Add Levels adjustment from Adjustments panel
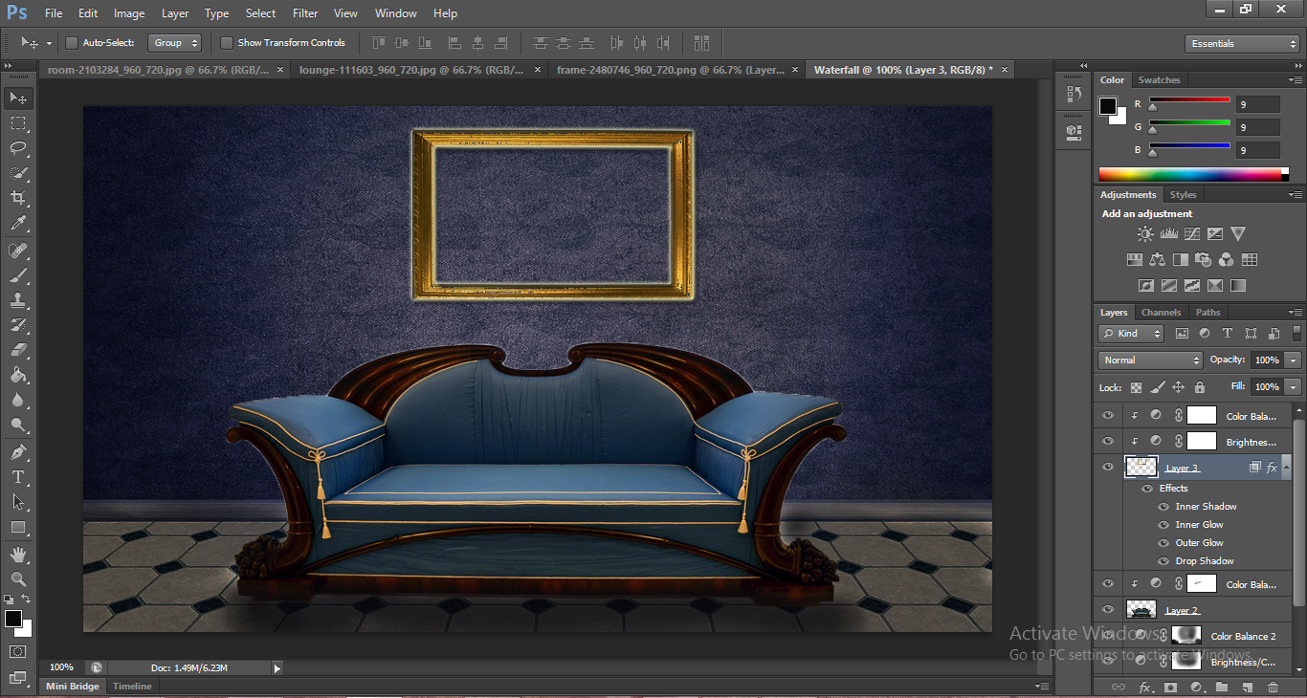The width and height of the screenshot is (1307, 698). [1168, 233]
